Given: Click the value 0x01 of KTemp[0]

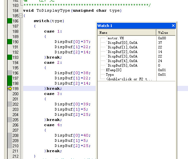Looking at the screenshot, I should coord(162,70).
